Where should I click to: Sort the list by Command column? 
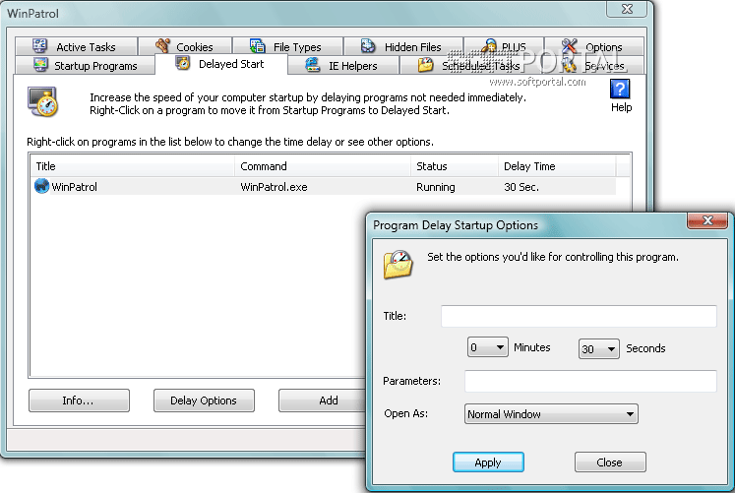pos(323,166)
